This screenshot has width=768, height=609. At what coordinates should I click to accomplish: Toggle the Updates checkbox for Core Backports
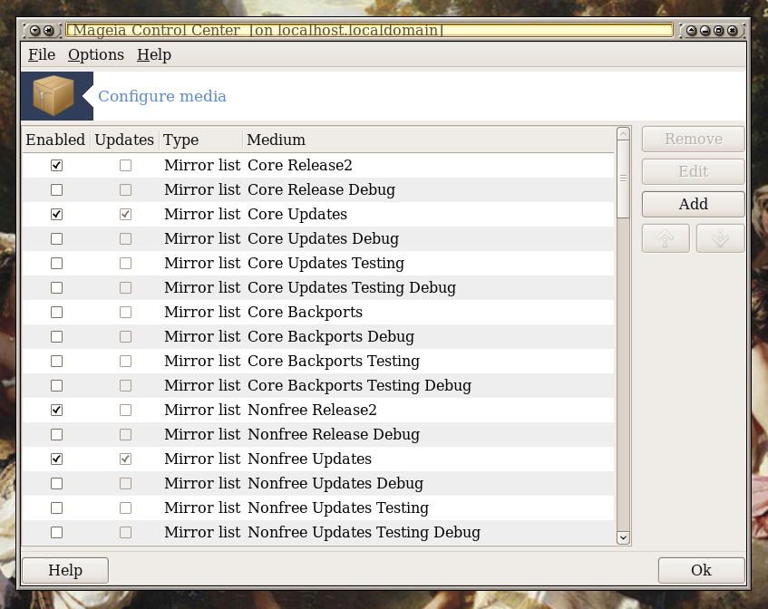click(x=126, y=313)
